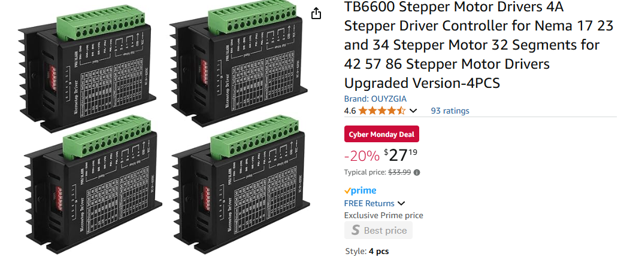Viewport: 630px width, 260px height.
Task: Click the share icon above product image
Action: [316, 13]
